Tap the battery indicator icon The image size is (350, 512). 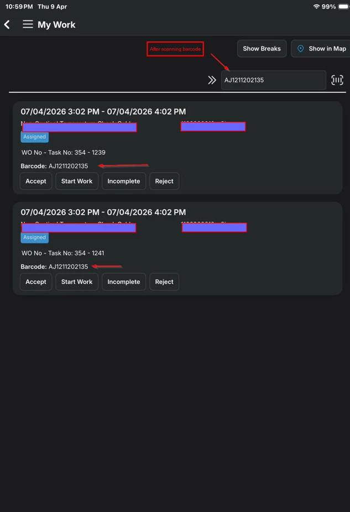(x=343, y=7)
